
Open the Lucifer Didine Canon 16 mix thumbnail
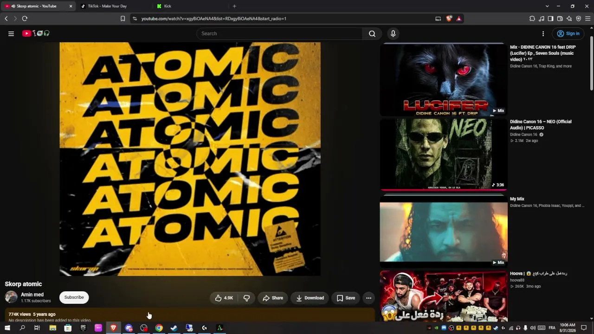coord(444,79)
